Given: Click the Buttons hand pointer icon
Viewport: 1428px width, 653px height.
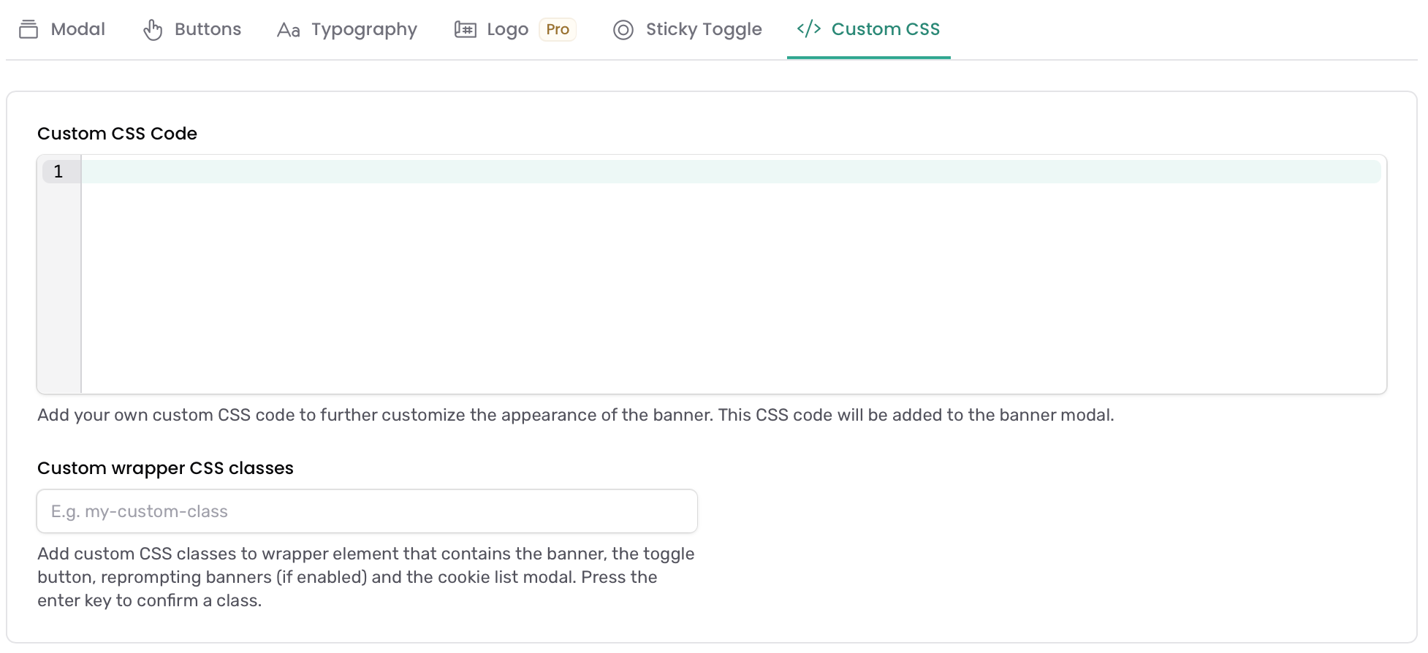Looking at the screenshot, I should click(x=153, y=29).
